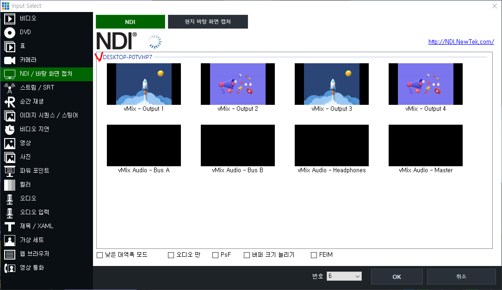Screen dimensions: 502x290
Task: Select the 사진 photos icon
Action: tap(10, 157)
